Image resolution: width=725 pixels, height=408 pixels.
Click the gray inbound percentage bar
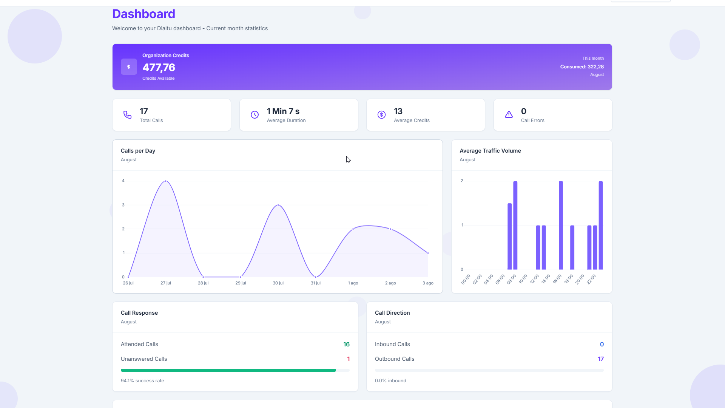point(489,370)
